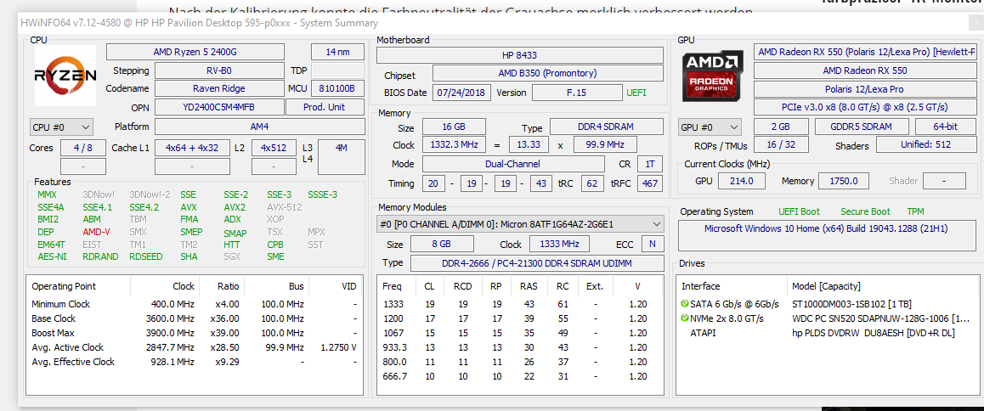Click the AVX2 feature label

[234, 207]
